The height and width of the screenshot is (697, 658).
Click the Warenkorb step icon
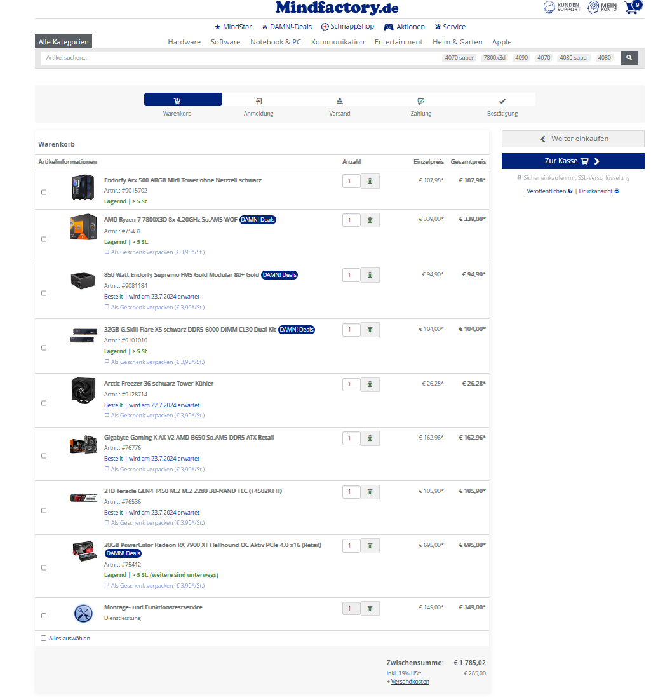177,101
